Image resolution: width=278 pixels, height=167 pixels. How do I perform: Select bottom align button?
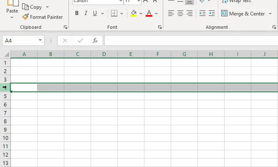pyautogui.click(x=190, y=2)
